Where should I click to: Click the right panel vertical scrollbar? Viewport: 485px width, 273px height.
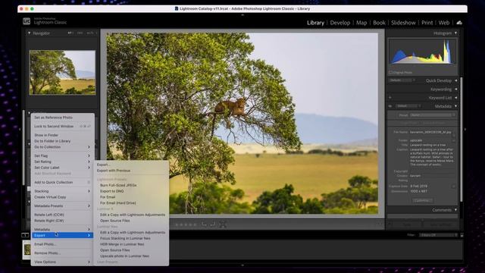(x=462, y=140)
